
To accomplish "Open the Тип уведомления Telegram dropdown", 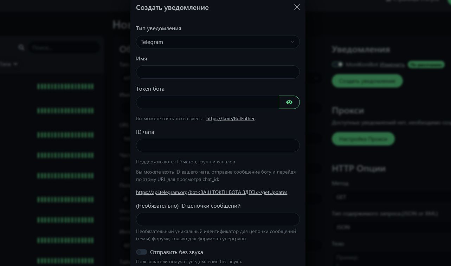I will tap(218, 42).
